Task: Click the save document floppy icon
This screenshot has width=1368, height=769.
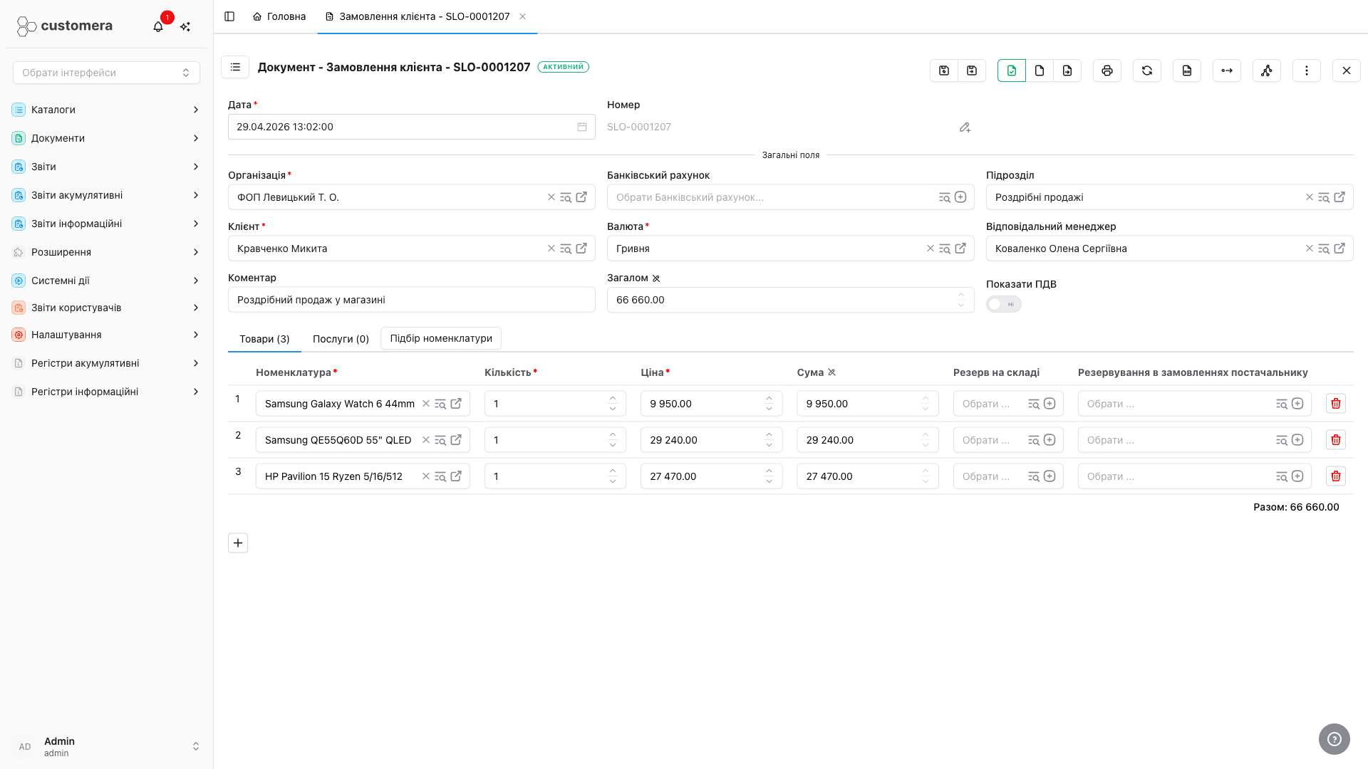Action: 944,70
